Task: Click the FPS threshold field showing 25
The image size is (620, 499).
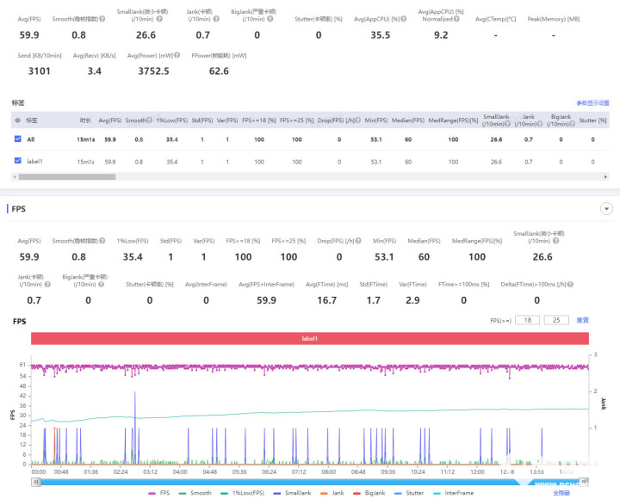Action: 556,320
